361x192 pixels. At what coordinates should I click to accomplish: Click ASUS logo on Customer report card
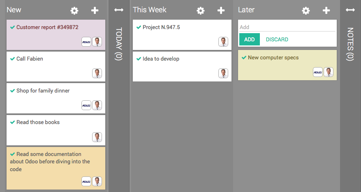[86, 42]
